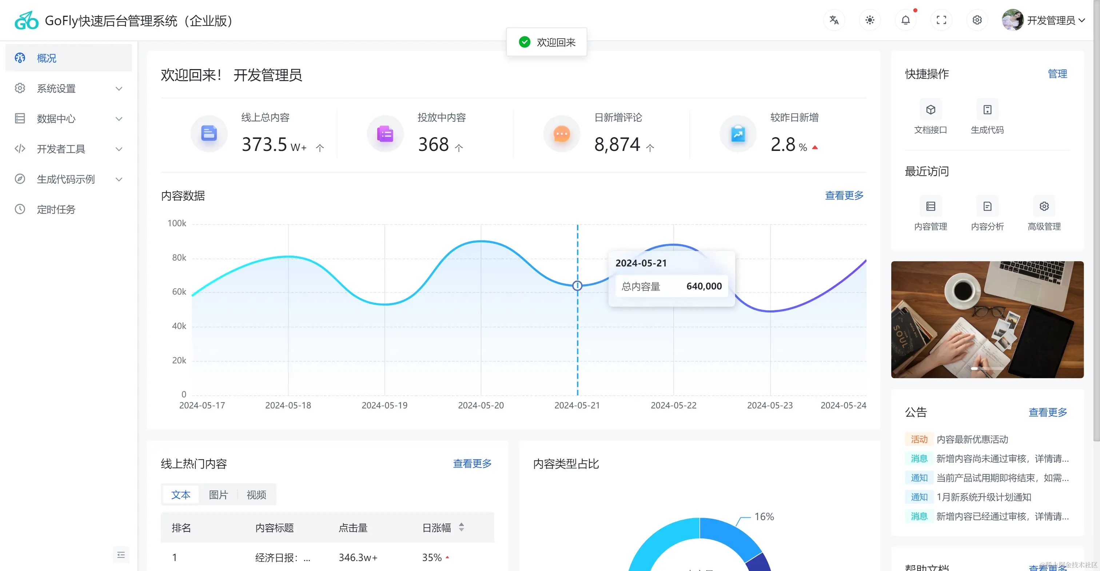1100x571 pixels.
Task: Open 生成代码示例 sidebar menu
Action: (69, 179)
